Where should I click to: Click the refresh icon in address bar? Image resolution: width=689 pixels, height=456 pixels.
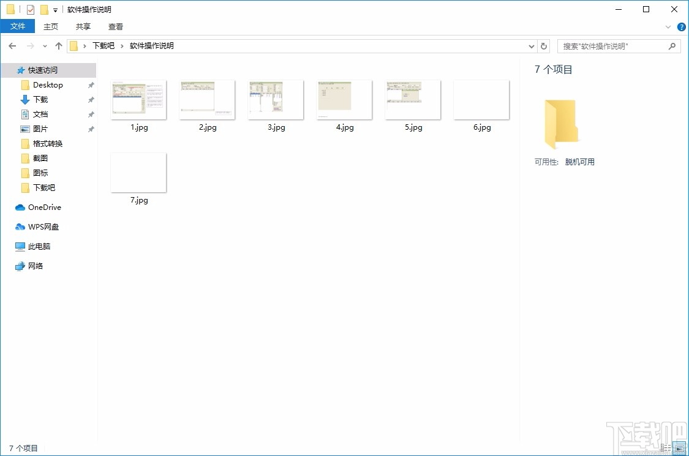tap(544, 45)
